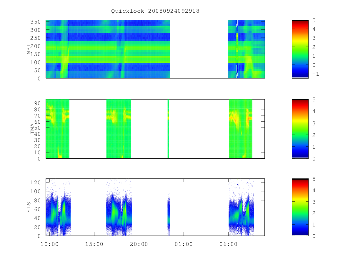Select the NPI y-axis label
353x265 pixels.
[x=29, y=49]
